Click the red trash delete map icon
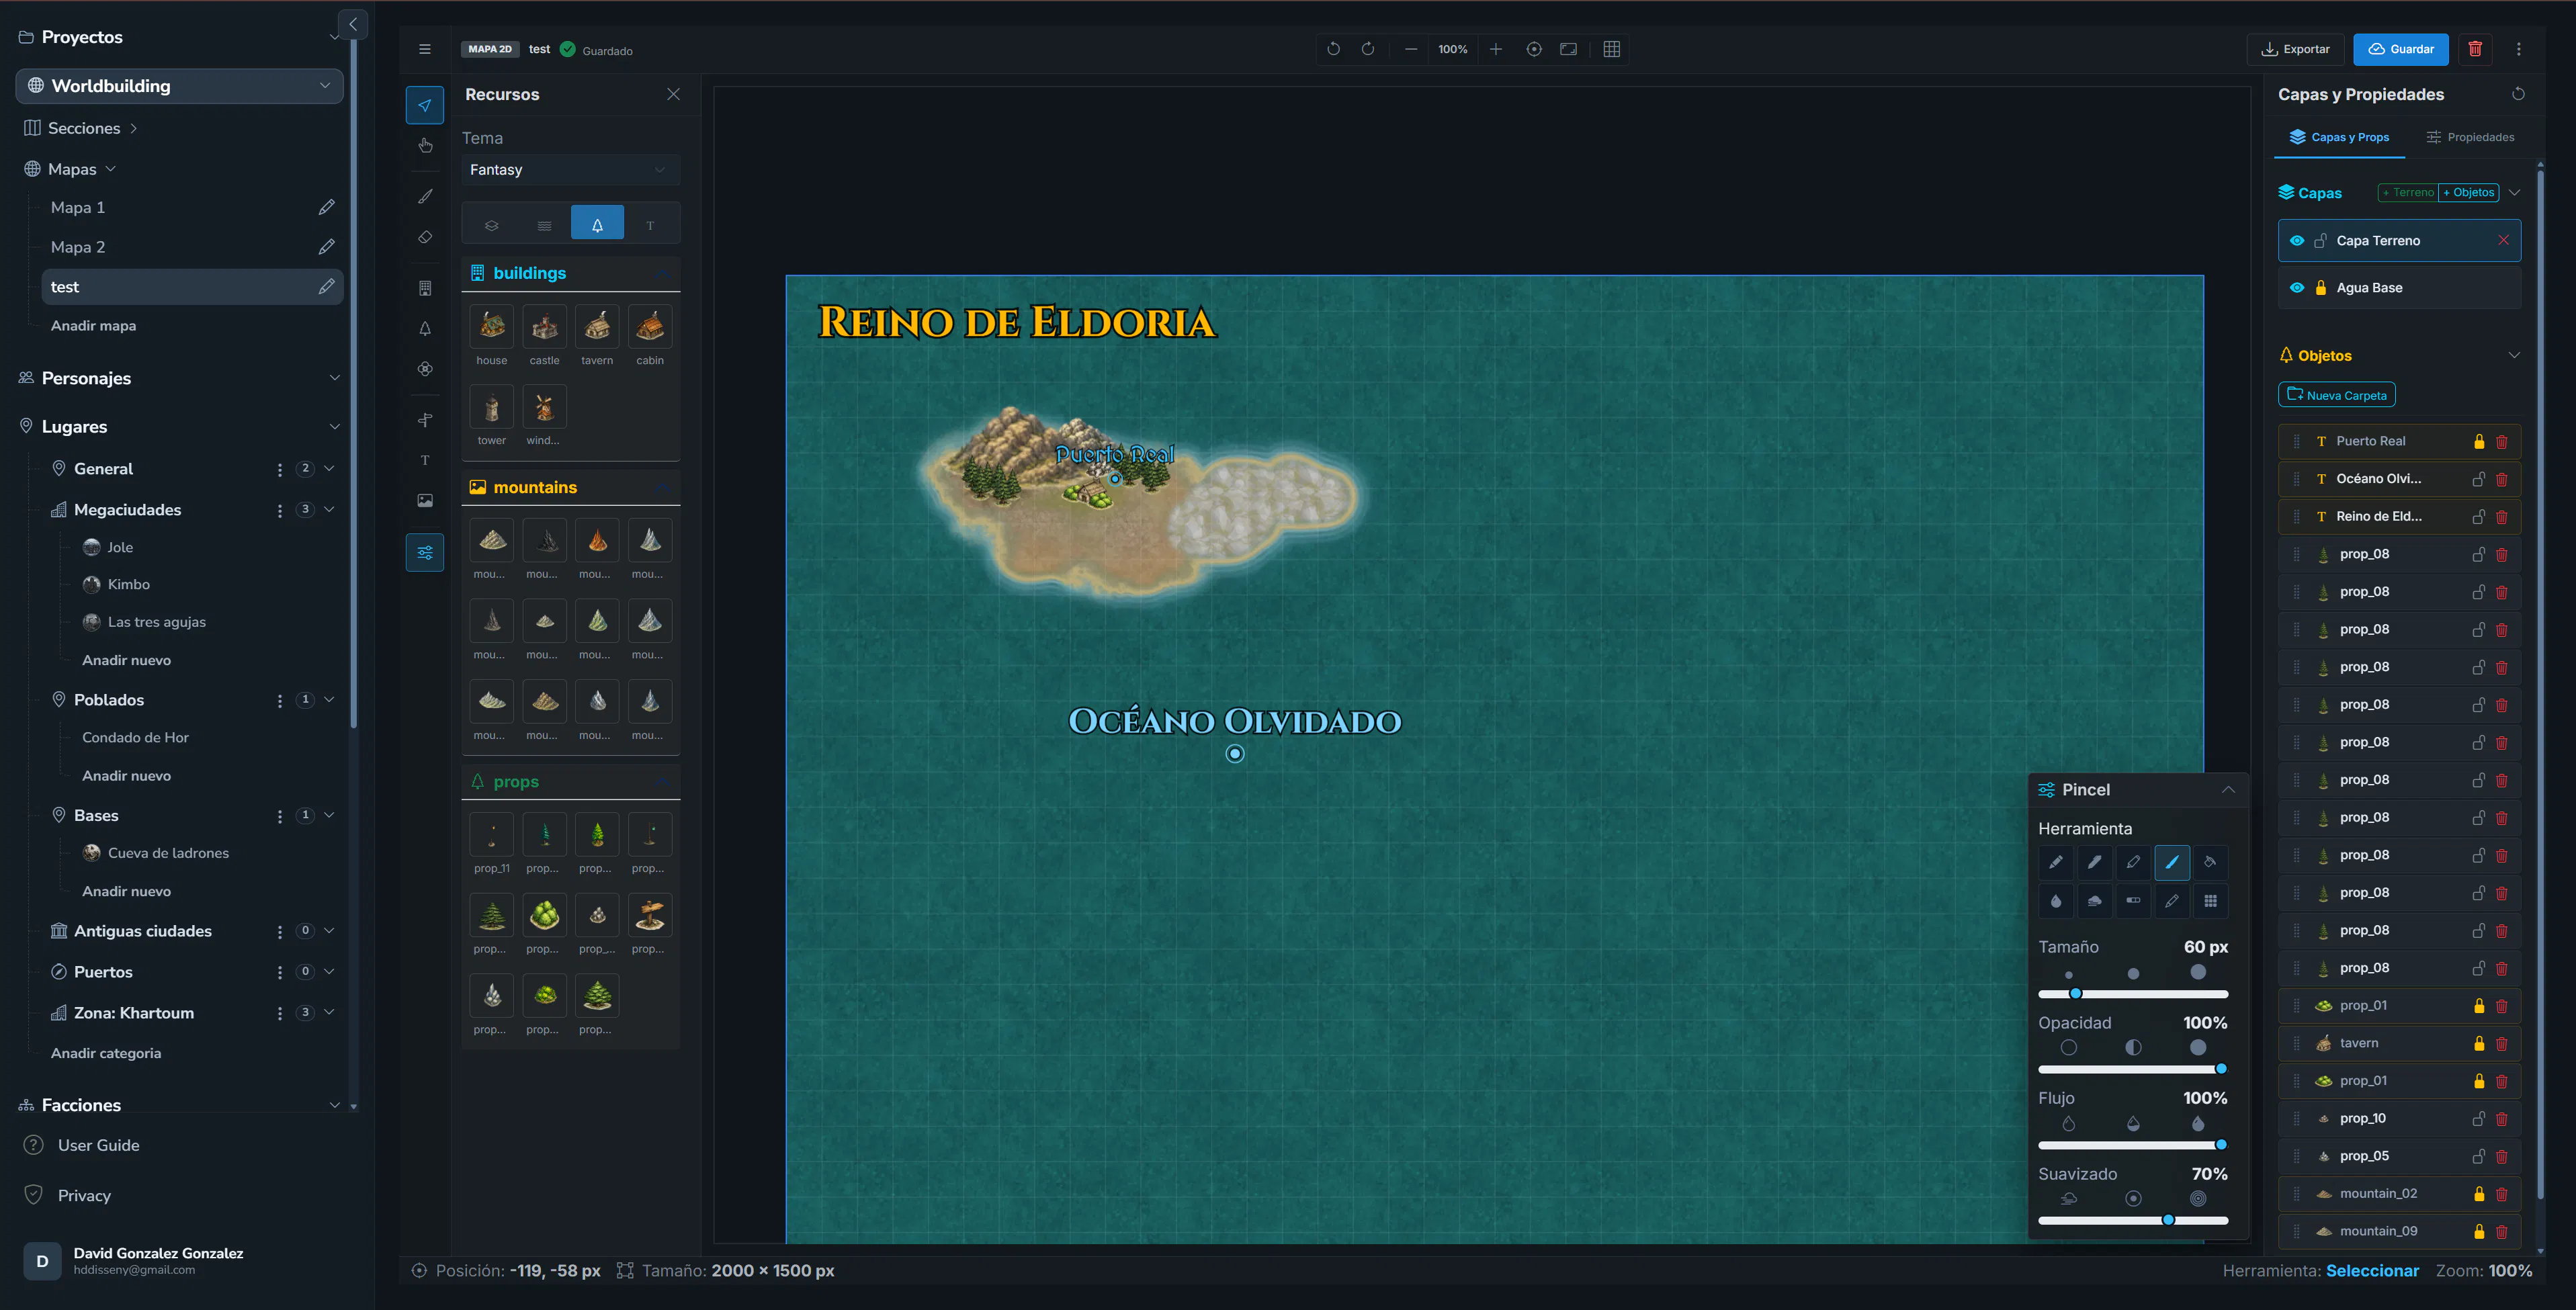Viewport: 2576px width, 1310px height. [x=2475, y=49]
